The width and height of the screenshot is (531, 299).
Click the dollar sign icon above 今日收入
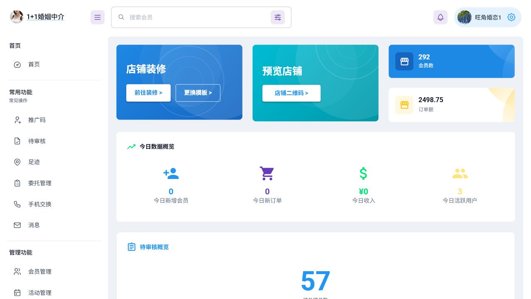coord(363,174)
